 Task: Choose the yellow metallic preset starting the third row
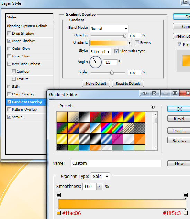62,139
